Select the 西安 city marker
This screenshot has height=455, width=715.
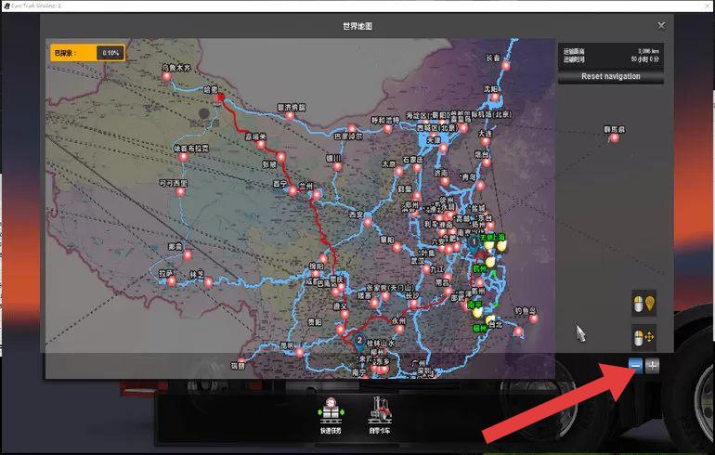368,222
